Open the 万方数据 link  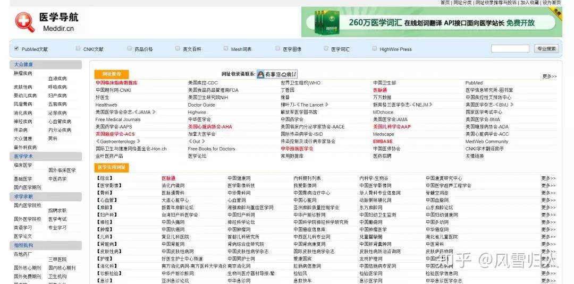tap(382, 98)
